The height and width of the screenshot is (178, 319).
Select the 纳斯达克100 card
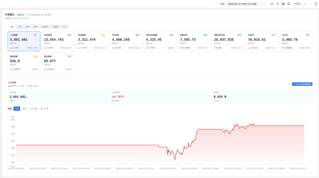228,41
